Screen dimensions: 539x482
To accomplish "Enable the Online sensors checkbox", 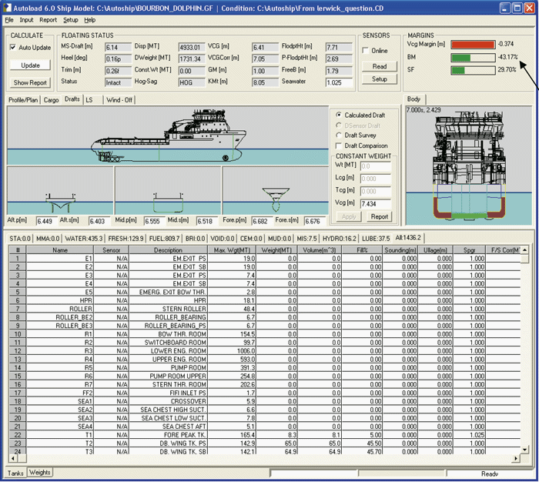I will point(365,51).
